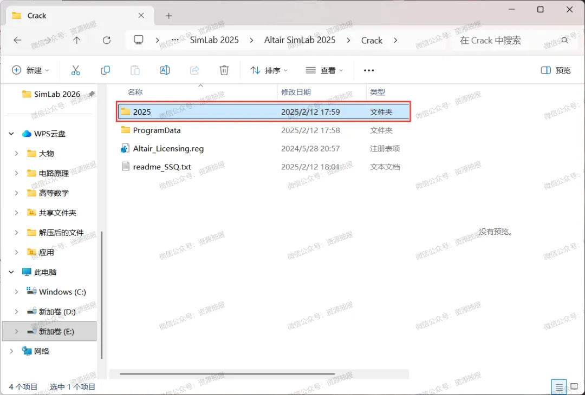Close the Crack tab
Screen dimensions: 585x395
(x=141, y=16)
